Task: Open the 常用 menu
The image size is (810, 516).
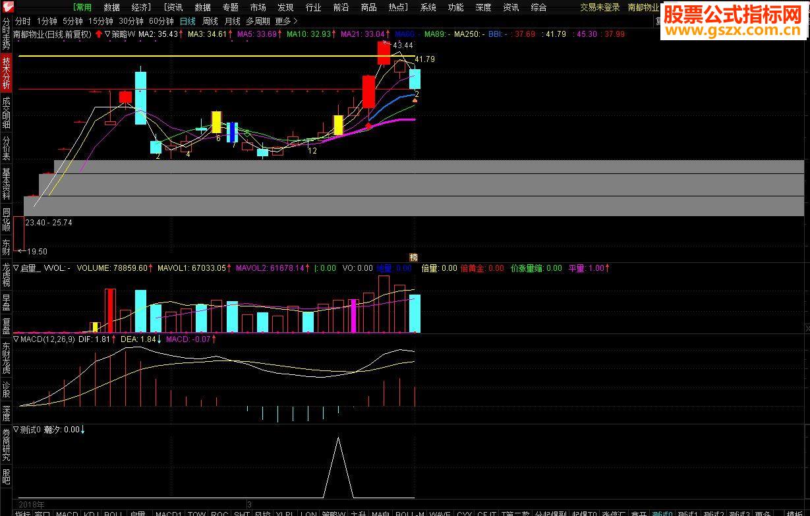Action: (83, 7)
